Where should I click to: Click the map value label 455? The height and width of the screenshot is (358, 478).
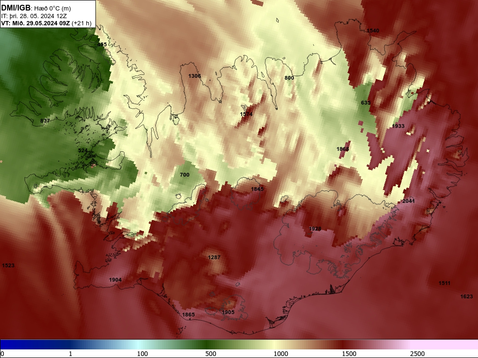(x=102, y=44)
